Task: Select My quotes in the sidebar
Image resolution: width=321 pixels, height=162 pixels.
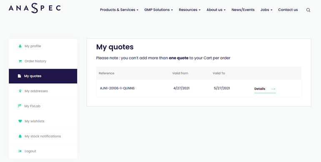Action: coord(43,76)
